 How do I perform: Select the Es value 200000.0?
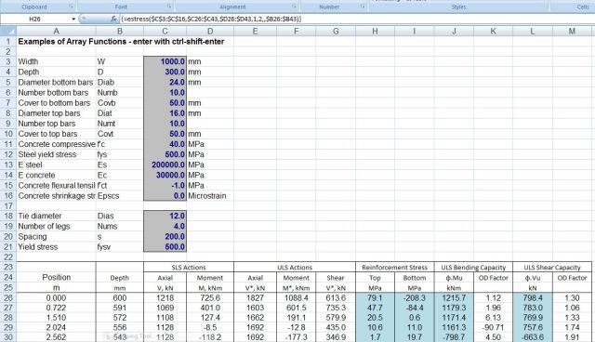(165, 164)
